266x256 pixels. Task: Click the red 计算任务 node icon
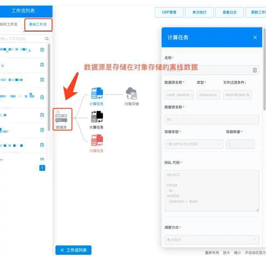coord(97,140)
